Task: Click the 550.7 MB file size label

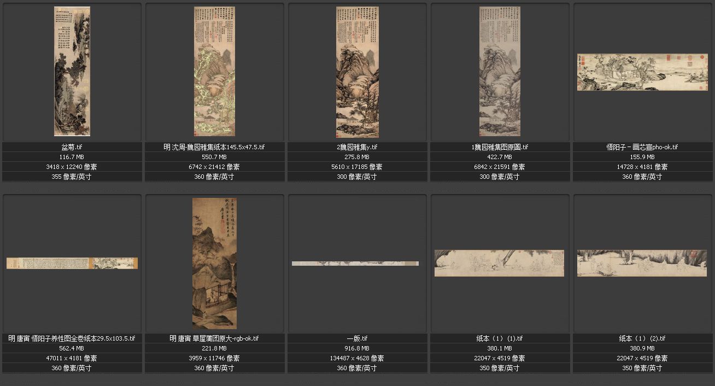Action: [214, 157]
